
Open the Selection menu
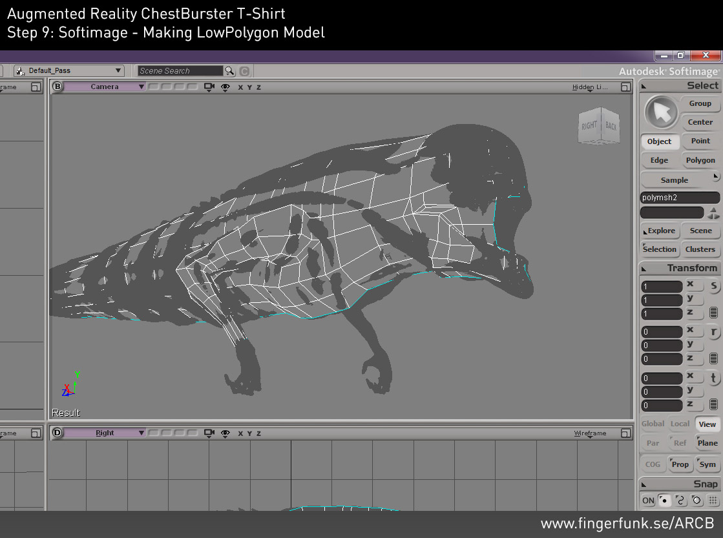point(660,249)
